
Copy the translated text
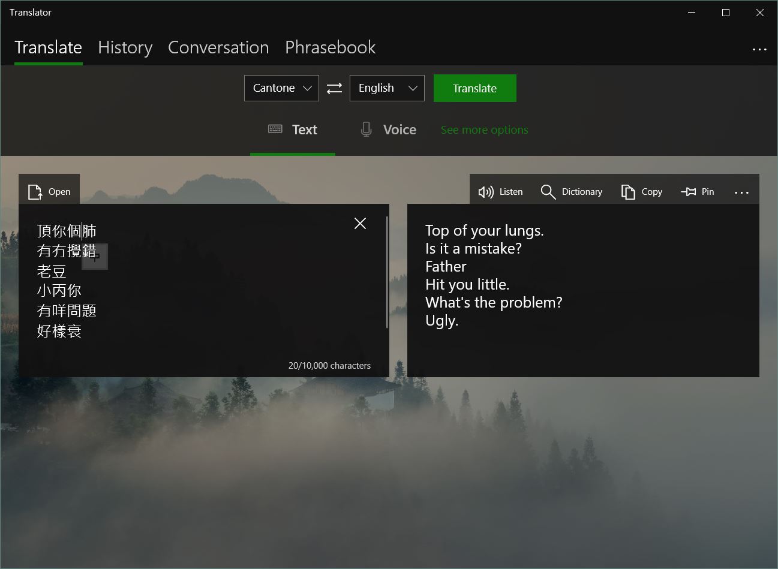coord(642,192)
